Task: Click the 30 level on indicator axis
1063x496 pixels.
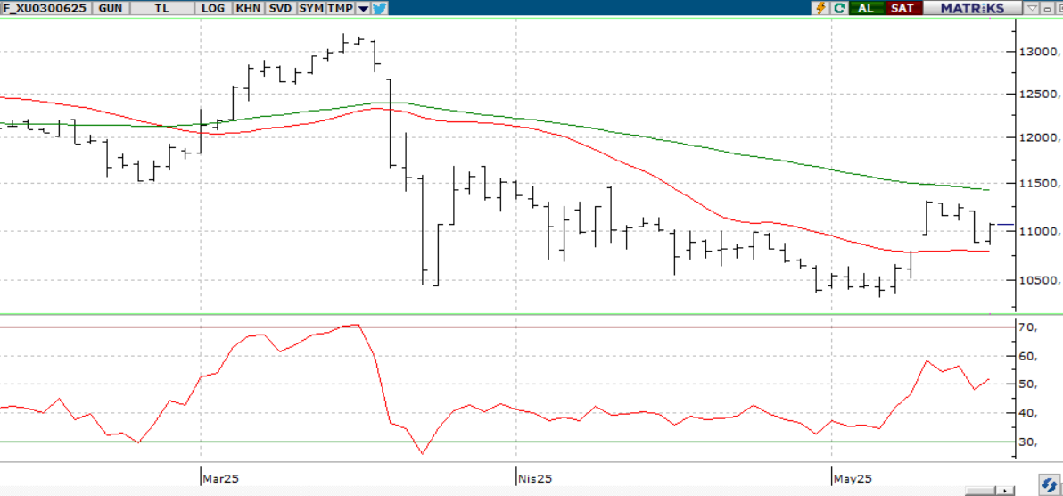Action: coord(1029,442)
